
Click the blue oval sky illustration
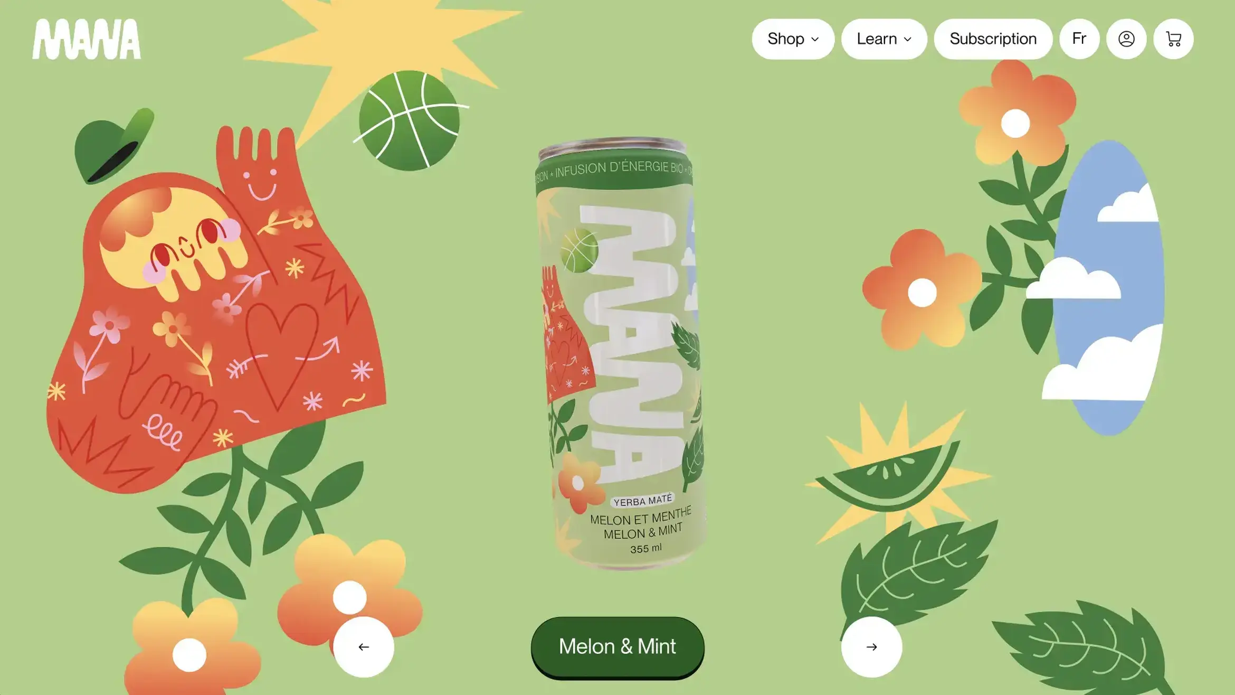coord(1108,288)
